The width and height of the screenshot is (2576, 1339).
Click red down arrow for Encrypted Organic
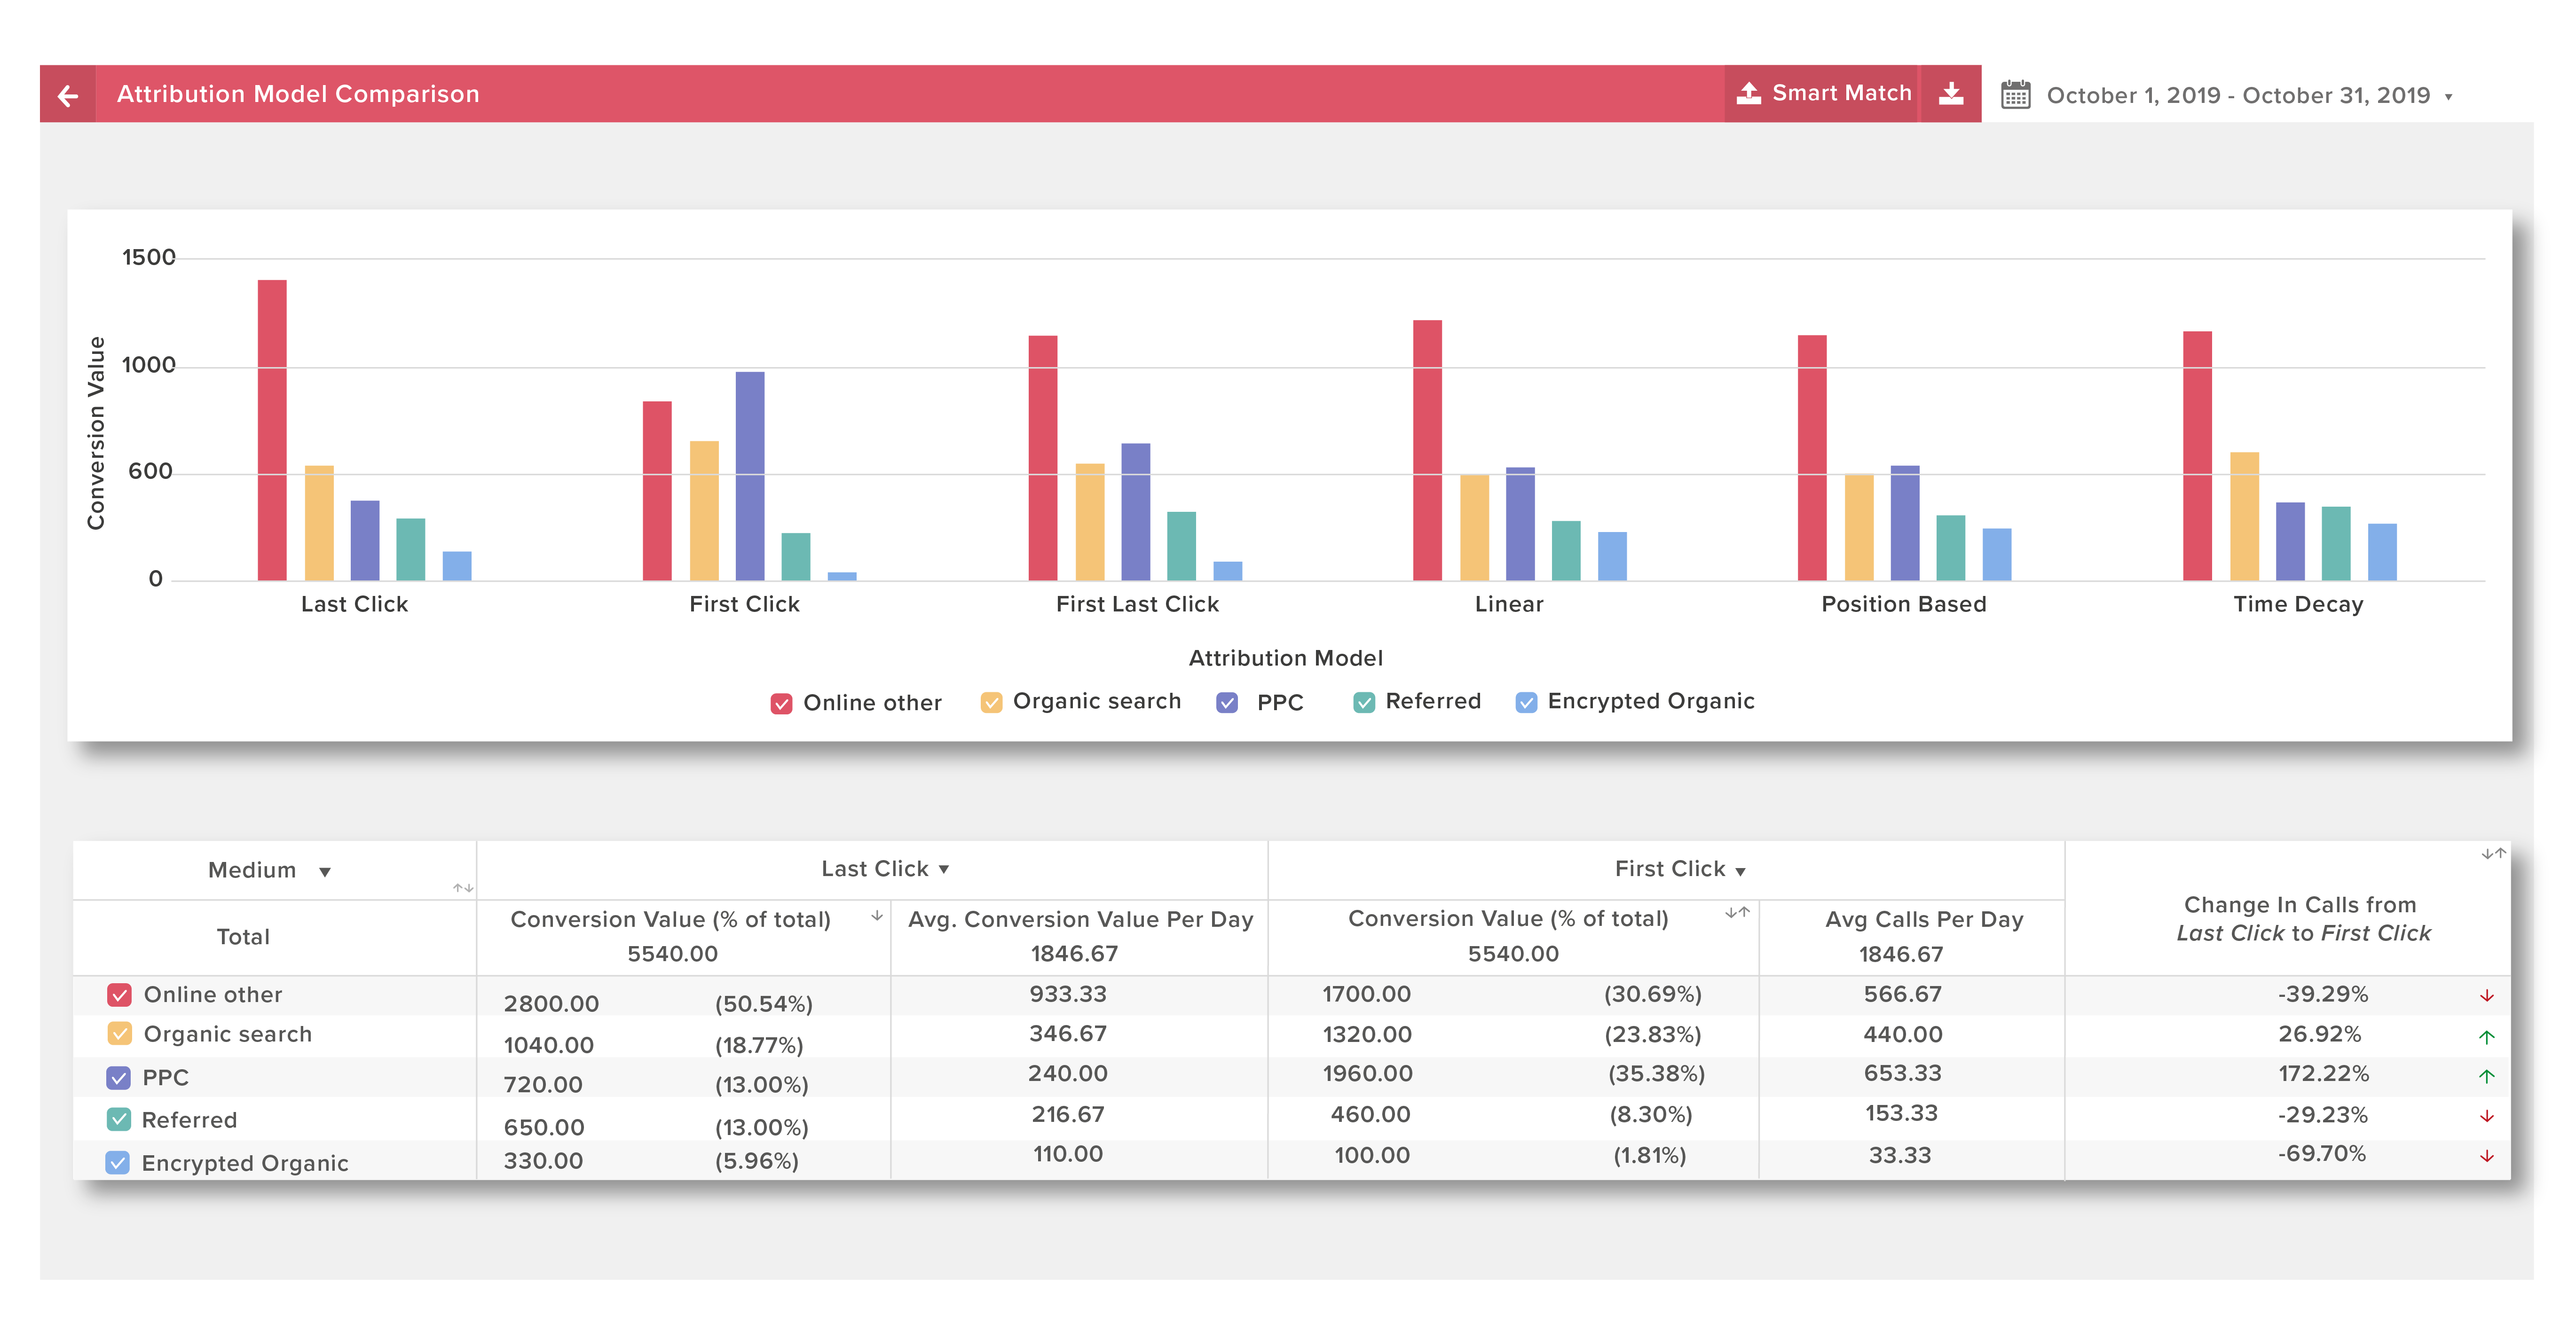tap(2486, 1156)
